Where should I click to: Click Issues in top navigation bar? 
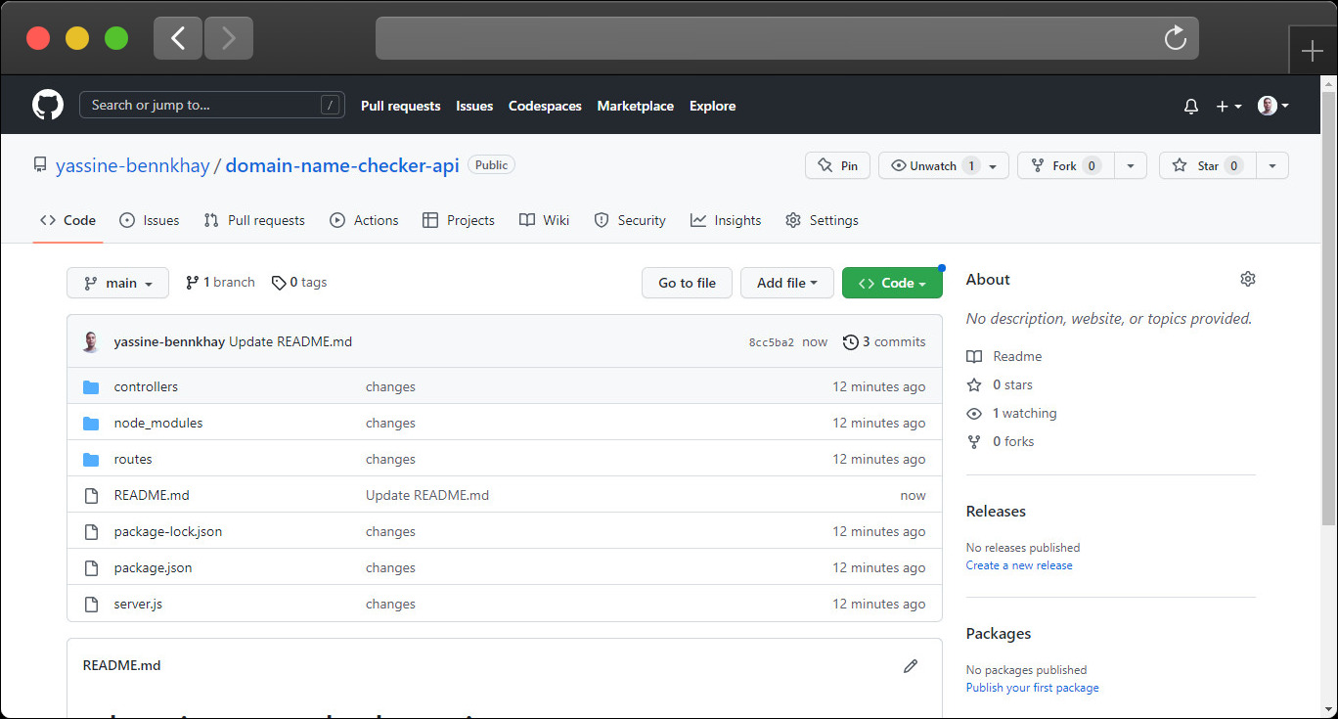(474, 106)
